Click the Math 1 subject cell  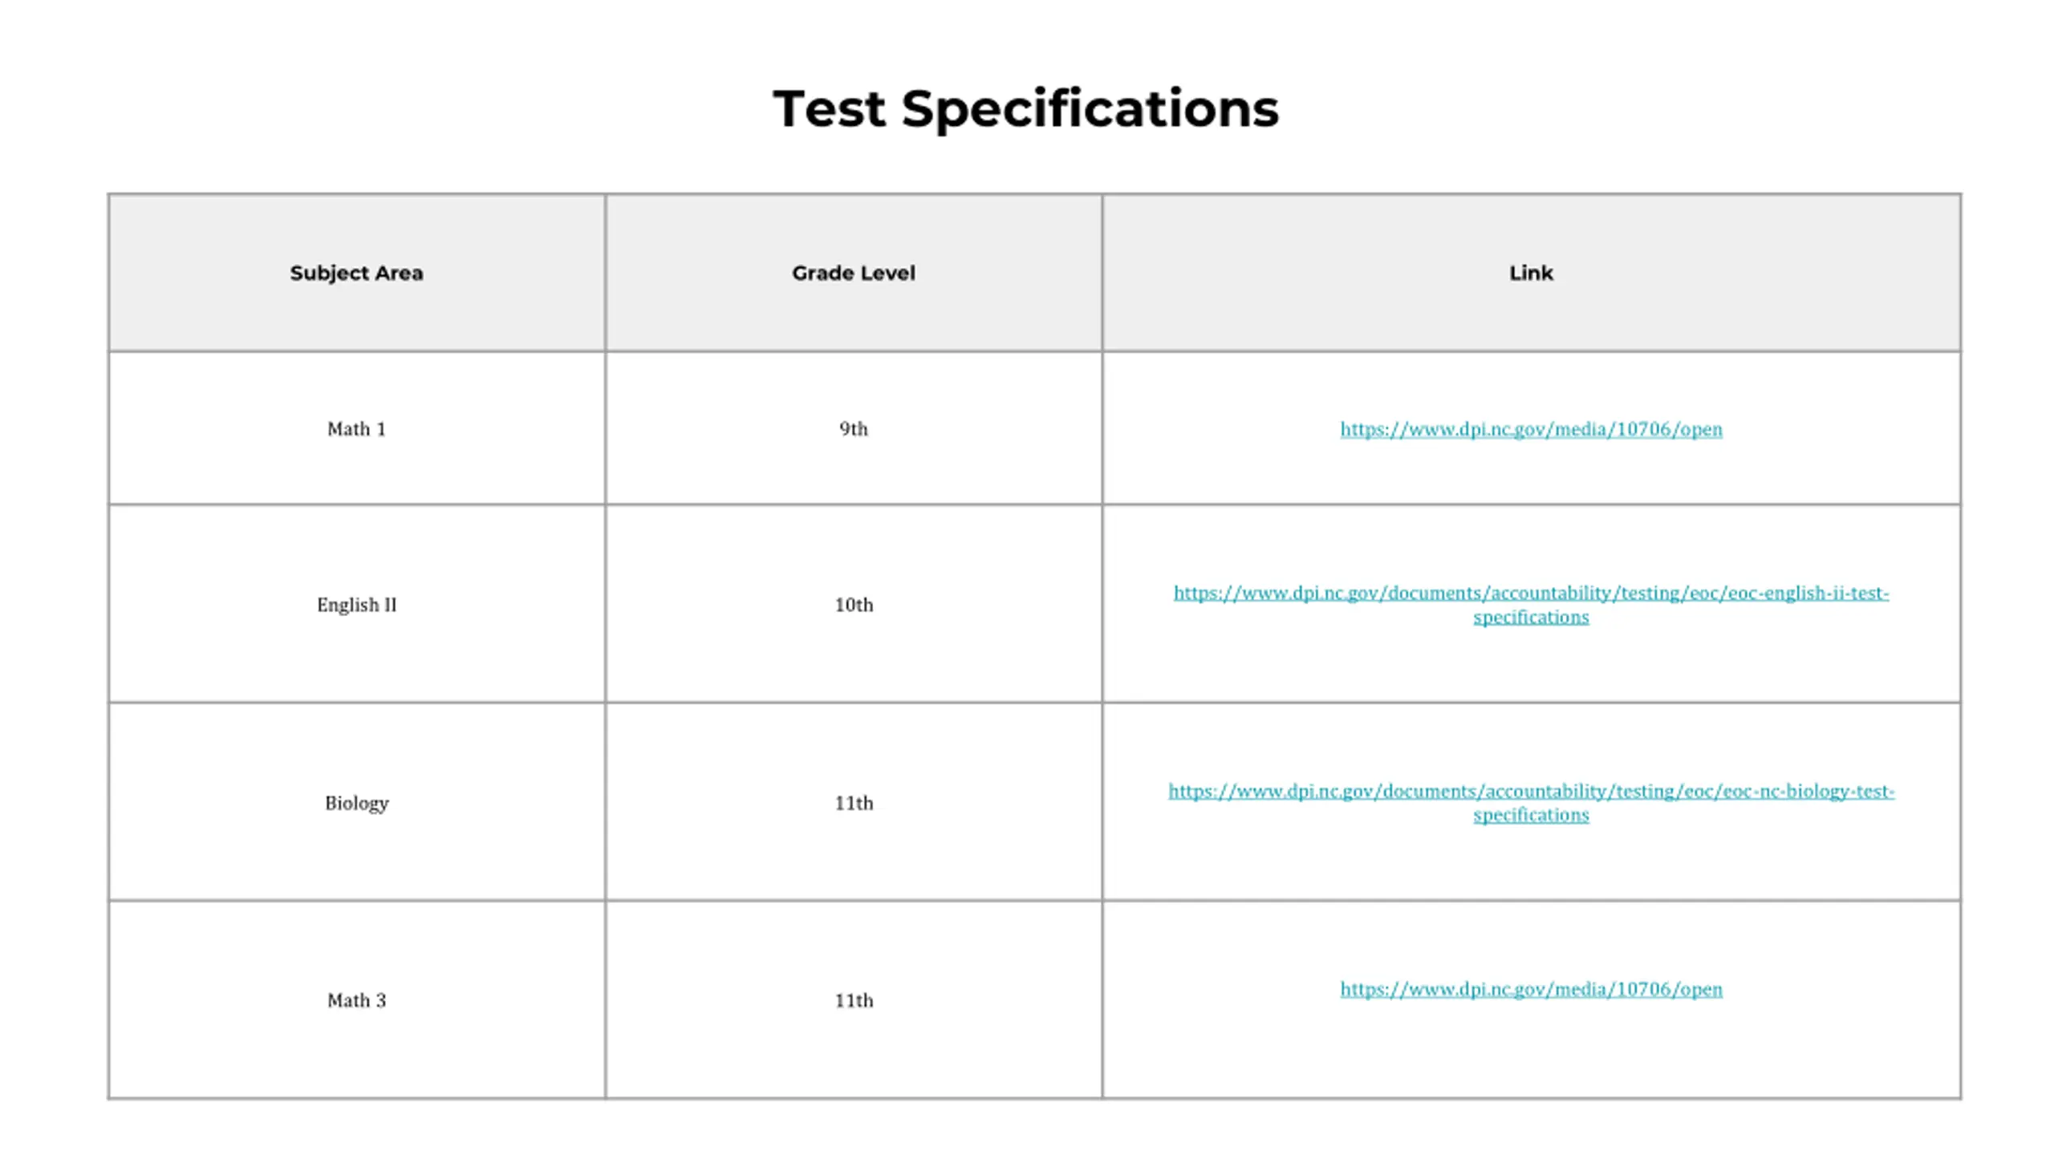pos(357,429)
